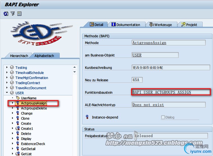Image resolution: width=213 pixels, height=156 pixels.
Task: Click the TimeAvailSchedule object icon
Action: coord(12,72)
